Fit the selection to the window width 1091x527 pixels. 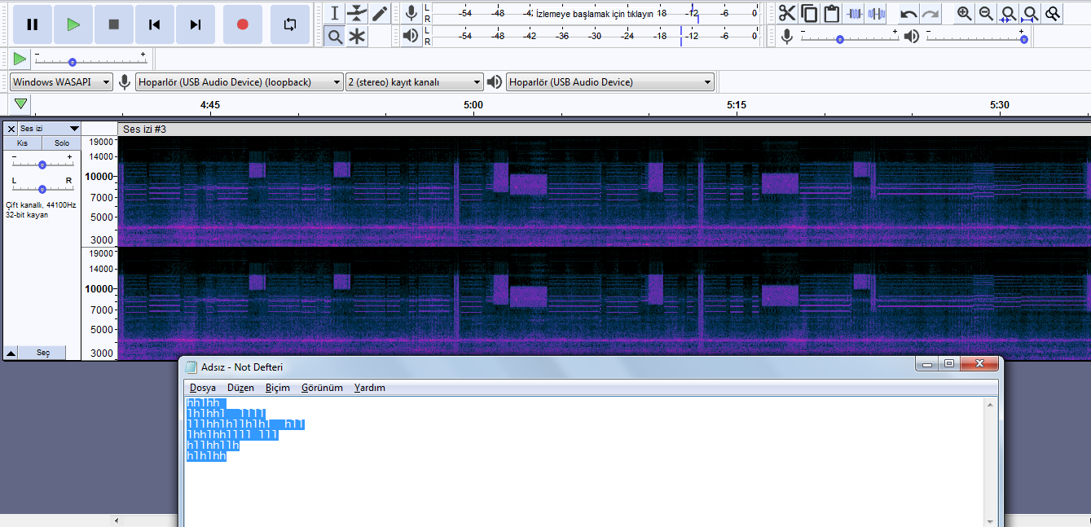[x=1008, y=13]
